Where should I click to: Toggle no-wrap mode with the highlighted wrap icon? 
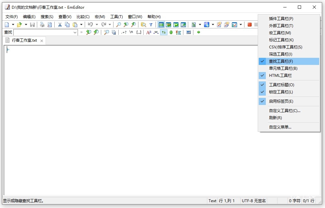click(161, 25)
